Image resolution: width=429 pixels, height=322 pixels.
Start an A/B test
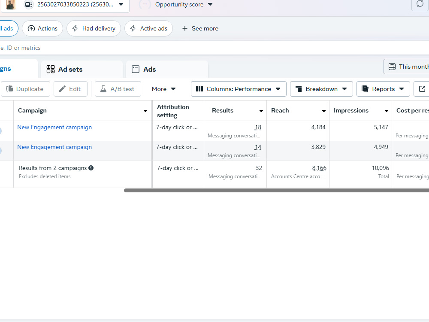pyautogui.click(x=118, y=89)
